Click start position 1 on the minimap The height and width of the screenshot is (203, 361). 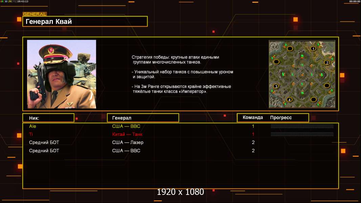click(x=313, y=49)
